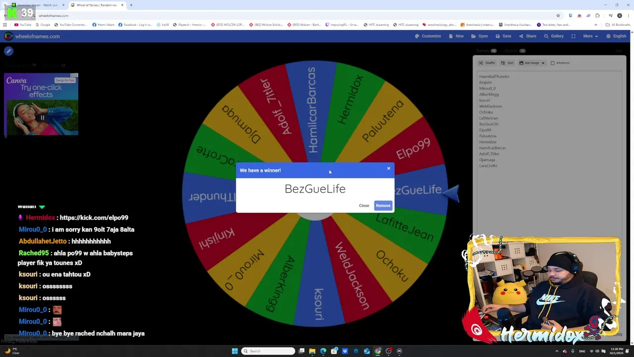The height and width of the screenshot is (357, 634).
Task: Change the language from English
Action: 616,36
